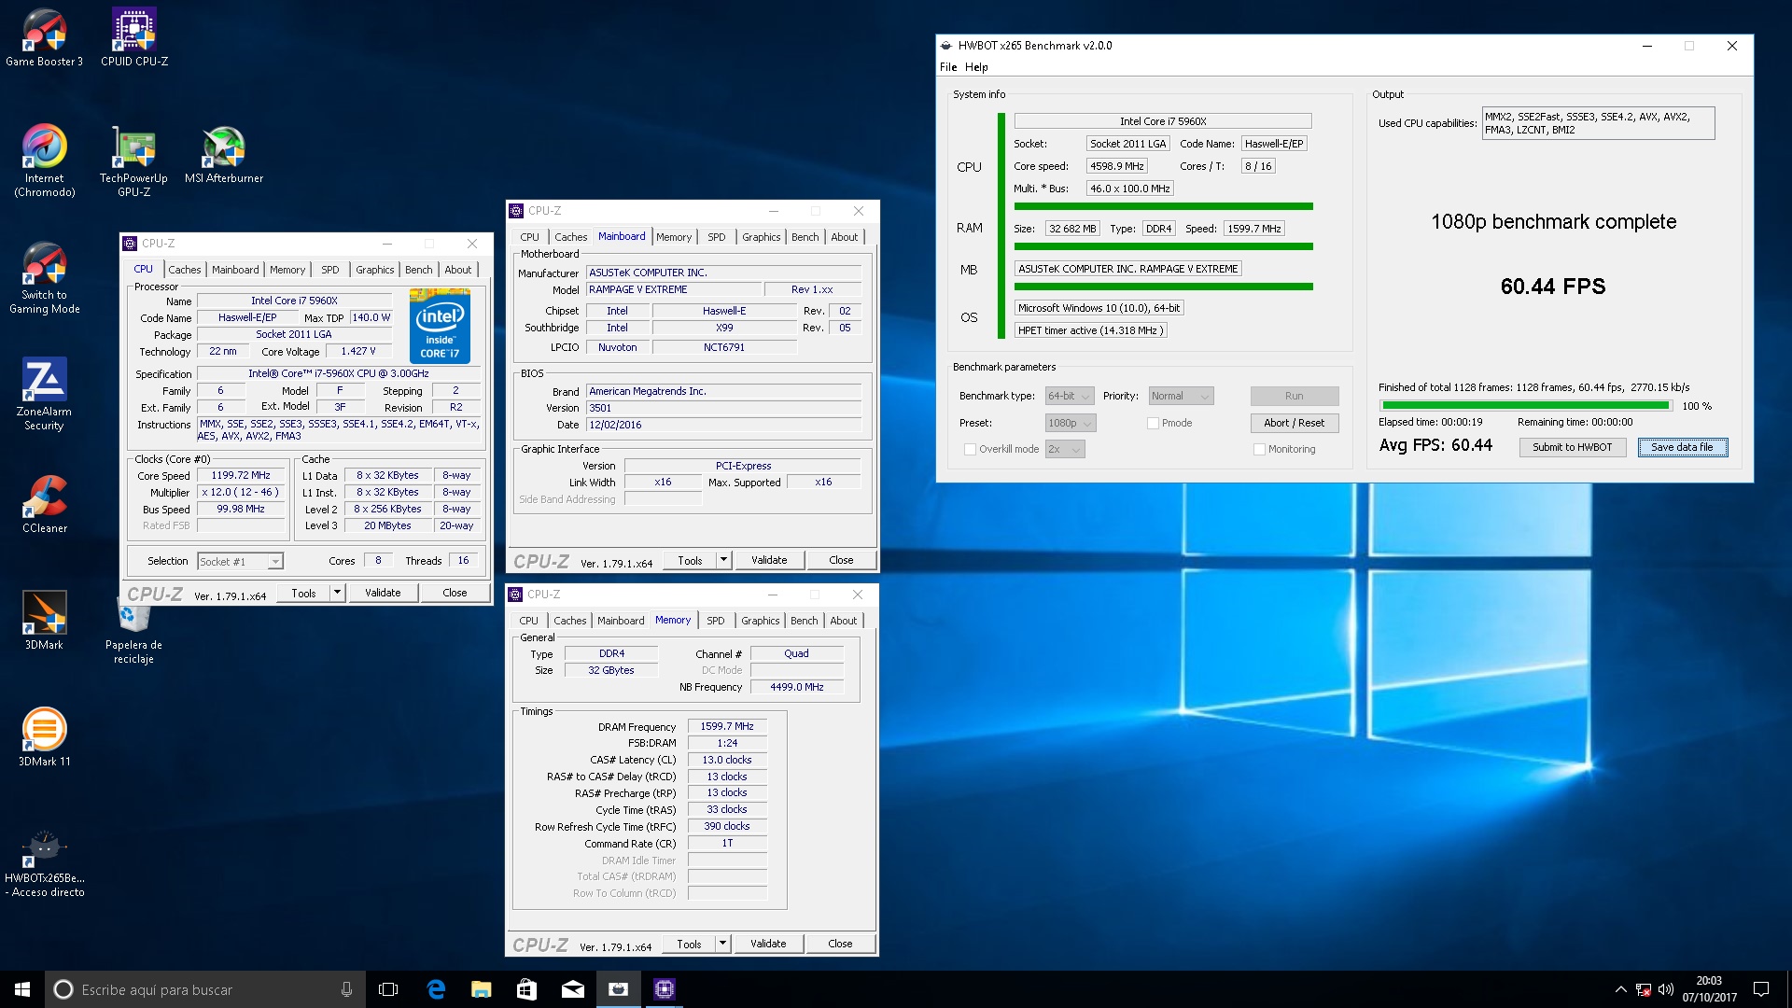
Task: Open Internet (Chromodo) desktop icon
Action: coord(44,161)
